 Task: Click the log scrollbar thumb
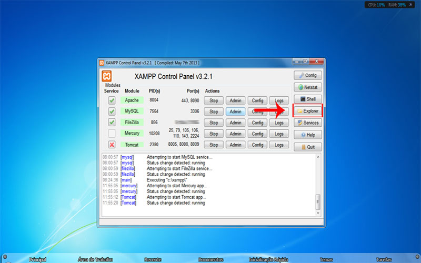[318, 202]
